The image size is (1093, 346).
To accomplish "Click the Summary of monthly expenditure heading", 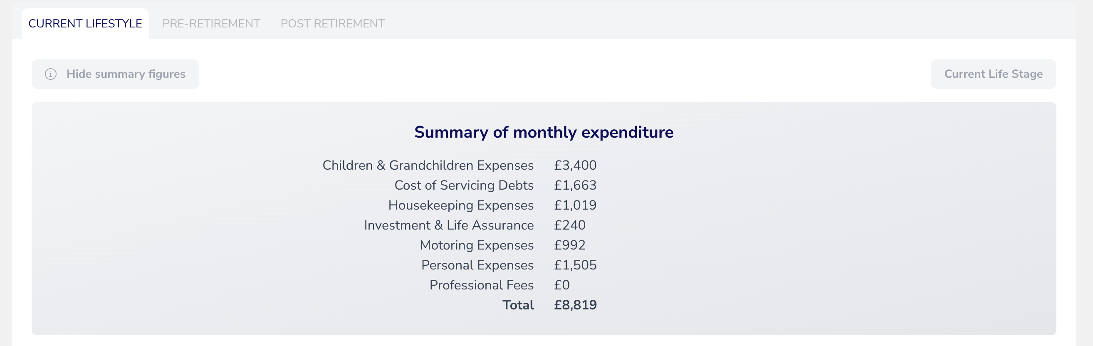I will [544, 132].
